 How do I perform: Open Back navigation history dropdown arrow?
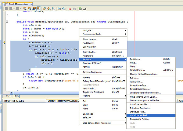pos(14,9)
